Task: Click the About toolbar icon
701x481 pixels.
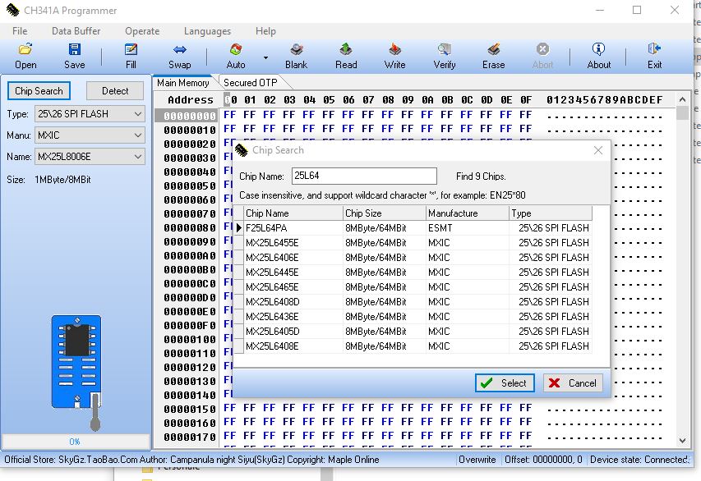Action: (x=598, y=56)
